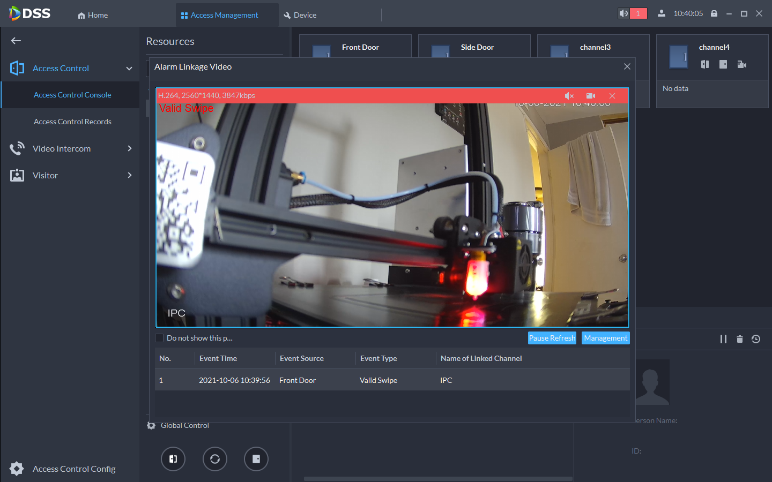Click the Management button
Viewport: 772px width, 482px height.
click(605, 338)
